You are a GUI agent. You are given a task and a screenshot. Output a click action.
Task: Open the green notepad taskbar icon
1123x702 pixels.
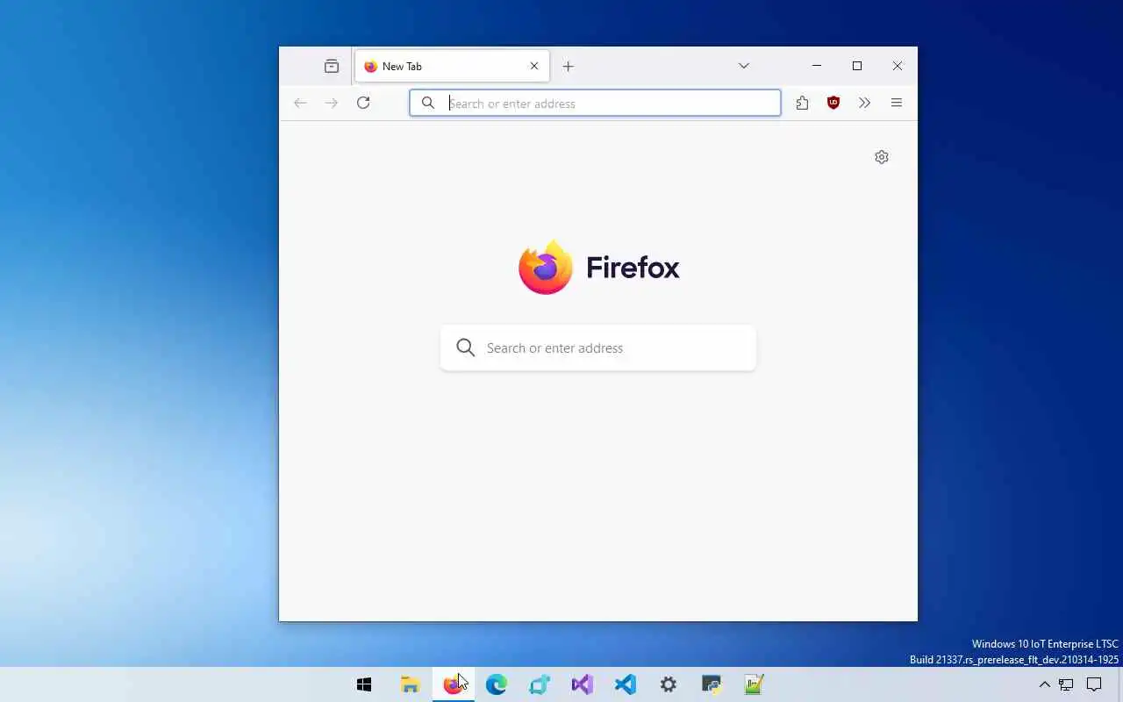pyautogui.click(x=755, y=684)
